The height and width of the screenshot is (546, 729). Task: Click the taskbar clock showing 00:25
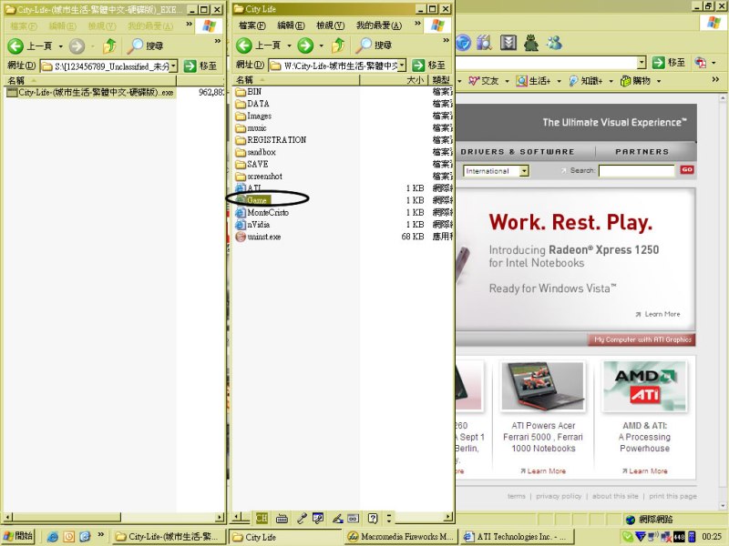712,537
